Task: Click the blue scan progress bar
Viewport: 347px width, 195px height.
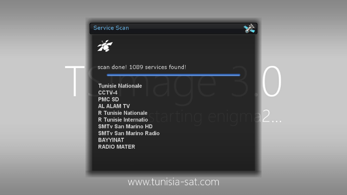Action: click(173, 75)
